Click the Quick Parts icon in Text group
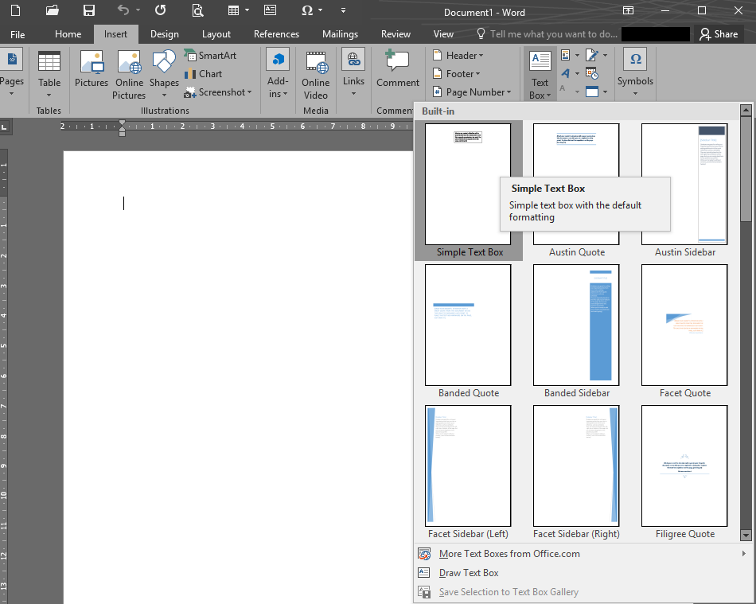This screenshot has height=604, width=756. (566, 55)
